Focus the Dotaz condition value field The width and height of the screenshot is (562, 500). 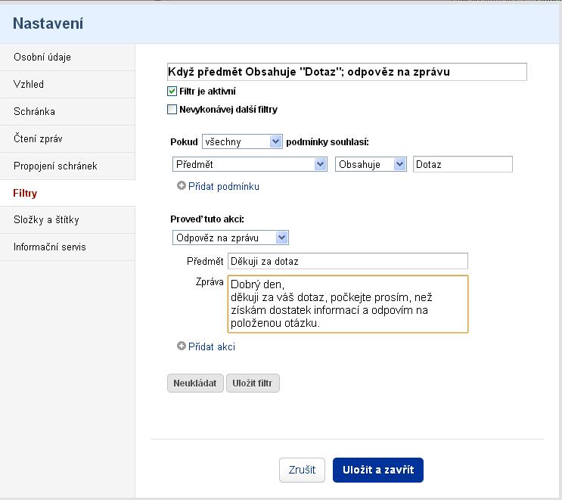coord(463,164)
